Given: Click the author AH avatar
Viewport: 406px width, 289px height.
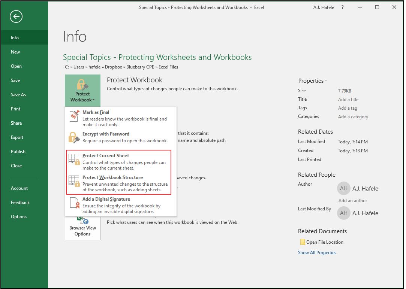Looking at the screenshot, I should coord(344,188).
